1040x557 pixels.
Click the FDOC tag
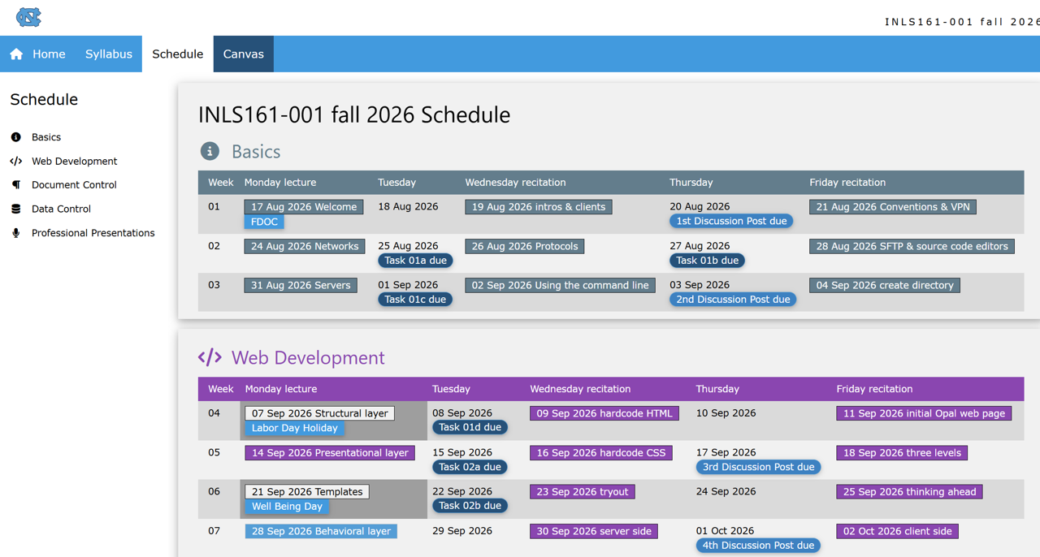pos(264,222)
